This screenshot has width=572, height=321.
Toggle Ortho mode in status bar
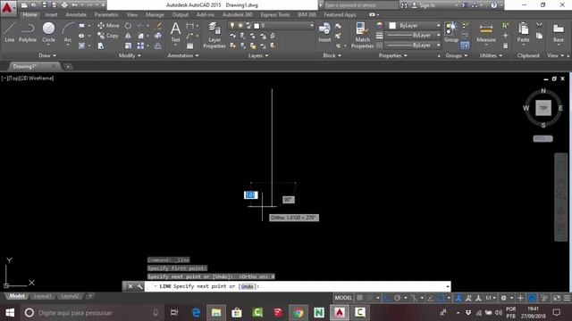pos(387,298)
